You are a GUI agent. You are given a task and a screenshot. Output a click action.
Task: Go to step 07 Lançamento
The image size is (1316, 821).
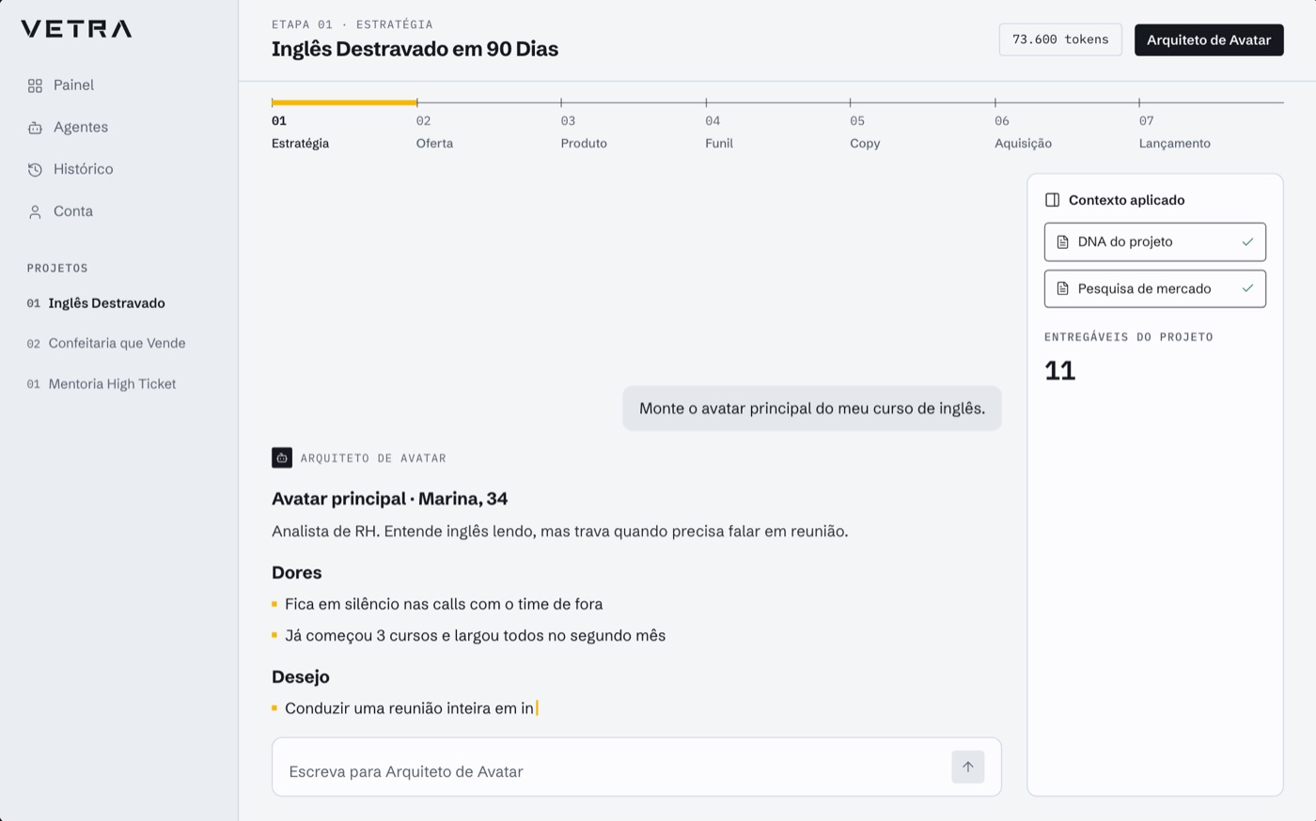click(1175, 132)
